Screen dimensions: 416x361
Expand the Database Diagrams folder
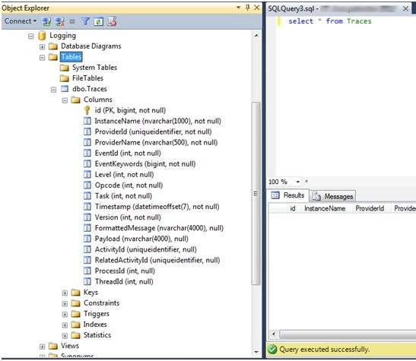pyautogui.click(x=42, y=47)
